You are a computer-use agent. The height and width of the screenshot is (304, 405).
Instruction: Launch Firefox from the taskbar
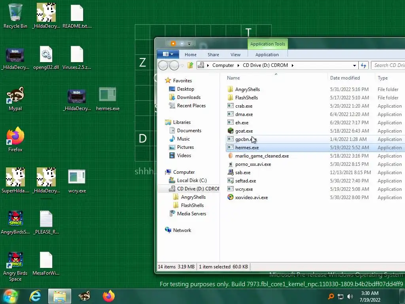[109, 296]
